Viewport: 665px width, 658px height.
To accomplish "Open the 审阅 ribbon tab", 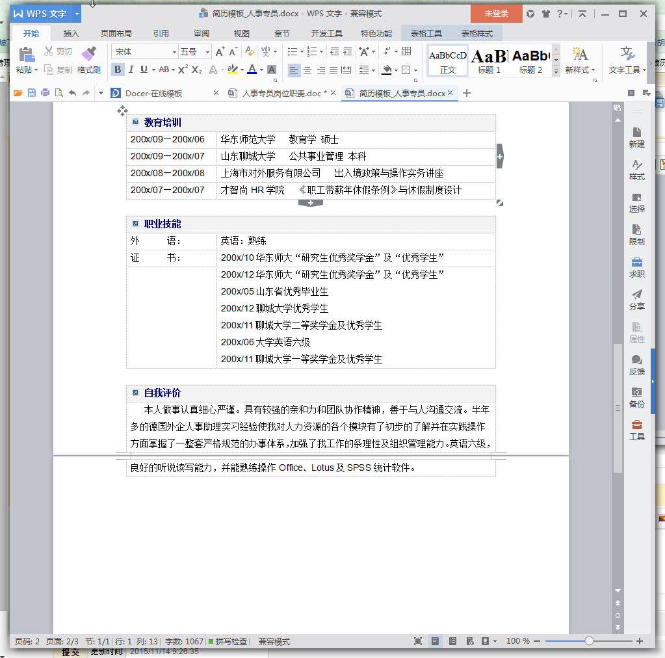I will pyautogui.click(x=202, y=34).
